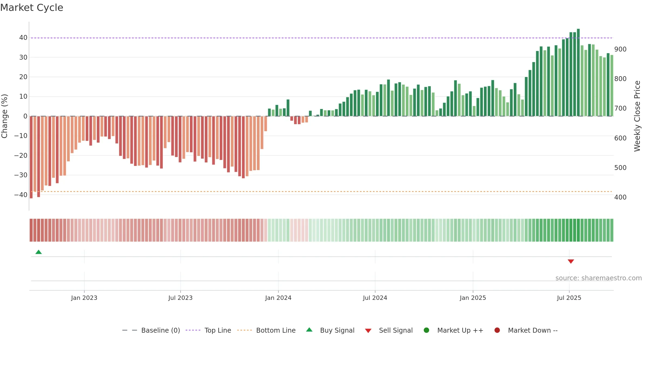
Task: Click the Jan 2023 axis label
Action: click(84, 298)
